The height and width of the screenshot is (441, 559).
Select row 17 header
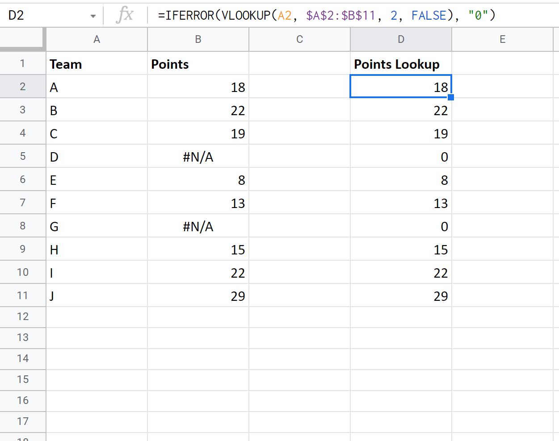point(23,422)
